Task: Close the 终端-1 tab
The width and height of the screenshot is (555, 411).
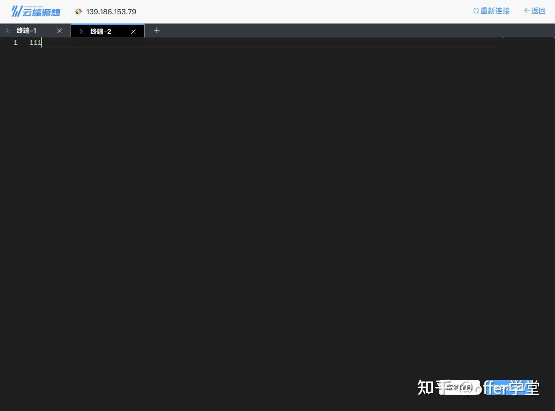Action: (x=60, y=31)
